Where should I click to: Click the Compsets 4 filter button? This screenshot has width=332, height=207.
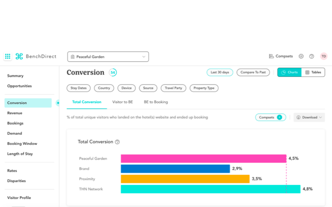pos(270,117)
